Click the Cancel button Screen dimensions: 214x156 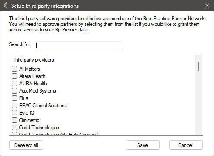[186, 145]
